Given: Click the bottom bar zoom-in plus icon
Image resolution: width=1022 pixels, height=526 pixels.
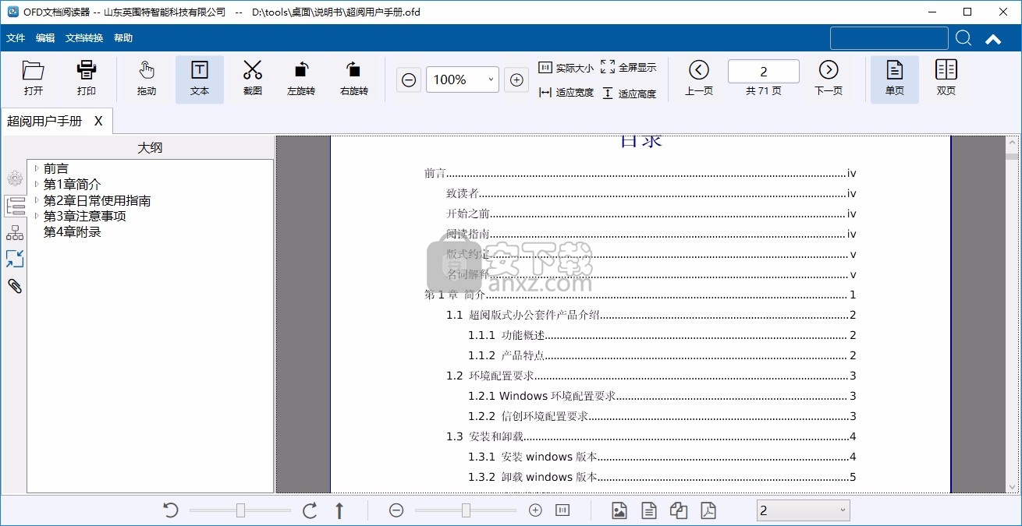Looking at the screenshot, I should [x=535, y=510].
